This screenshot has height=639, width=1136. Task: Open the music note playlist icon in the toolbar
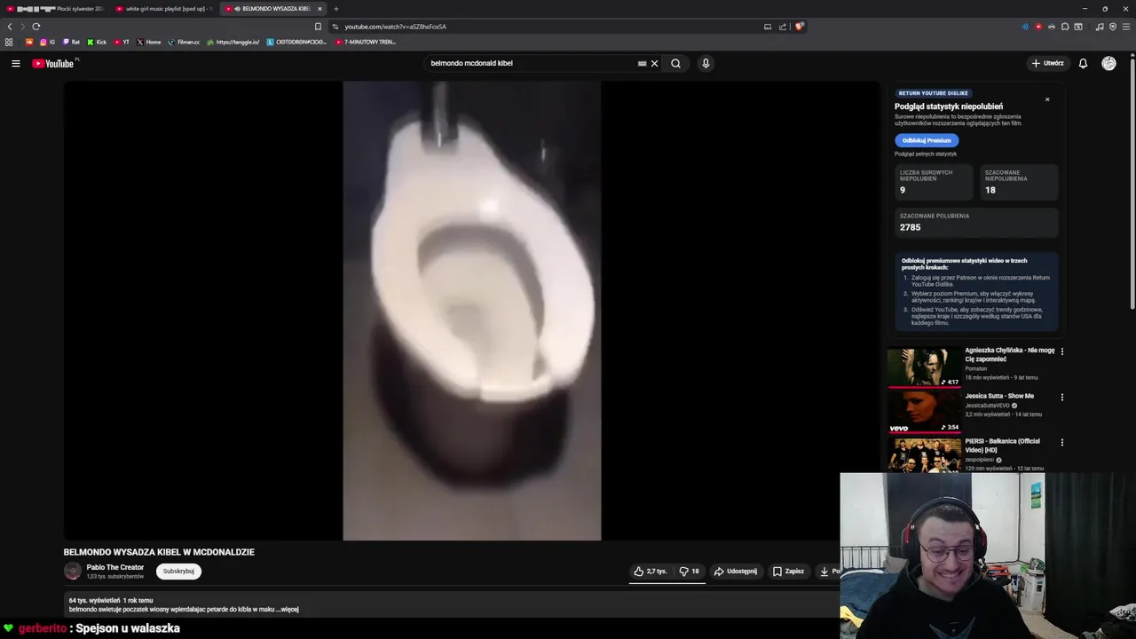(1100, 27)
